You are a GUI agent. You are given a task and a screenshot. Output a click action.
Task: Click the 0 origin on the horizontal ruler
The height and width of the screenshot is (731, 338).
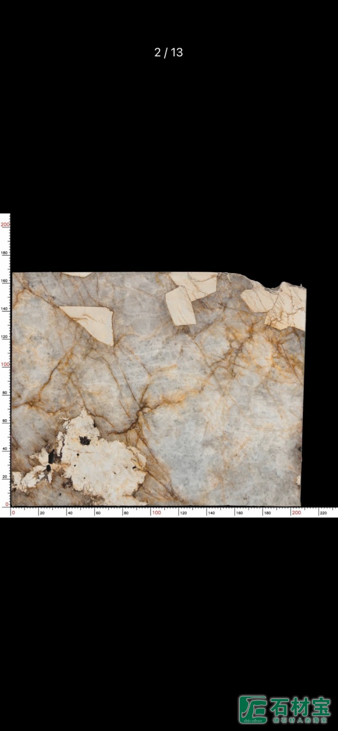[13, 513]
